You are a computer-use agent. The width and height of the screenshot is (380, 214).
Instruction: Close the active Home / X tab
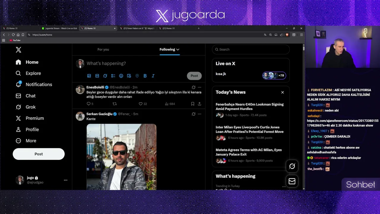coord(115,29)
